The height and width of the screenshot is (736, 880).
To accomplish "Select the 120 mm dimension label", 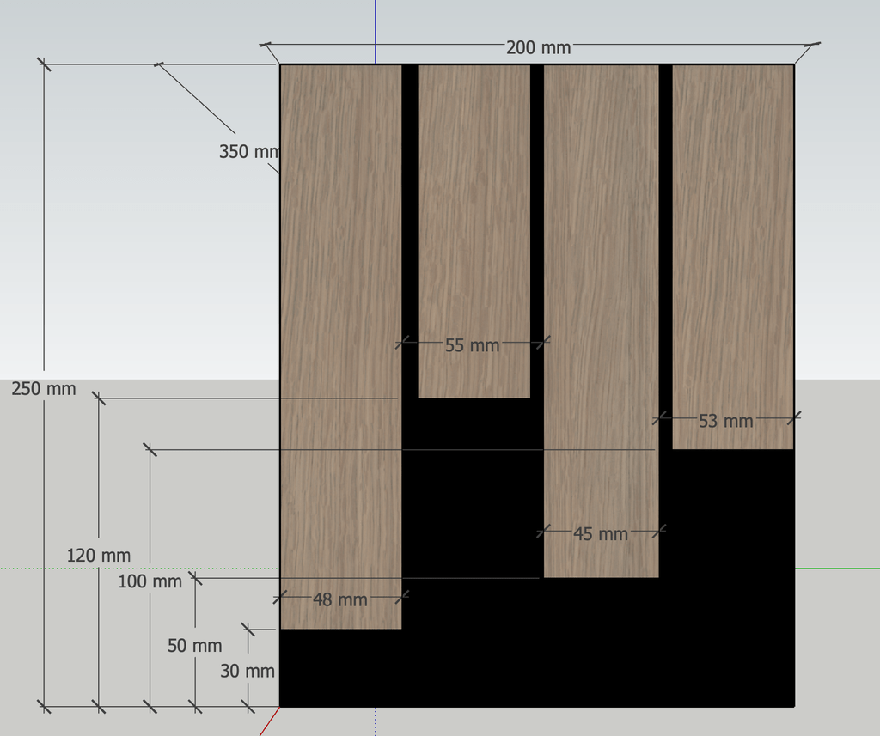I will point(99,556).
